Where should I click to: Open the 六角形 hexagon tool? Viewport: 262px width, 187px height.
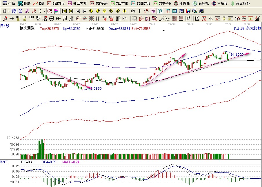[219, 3]
